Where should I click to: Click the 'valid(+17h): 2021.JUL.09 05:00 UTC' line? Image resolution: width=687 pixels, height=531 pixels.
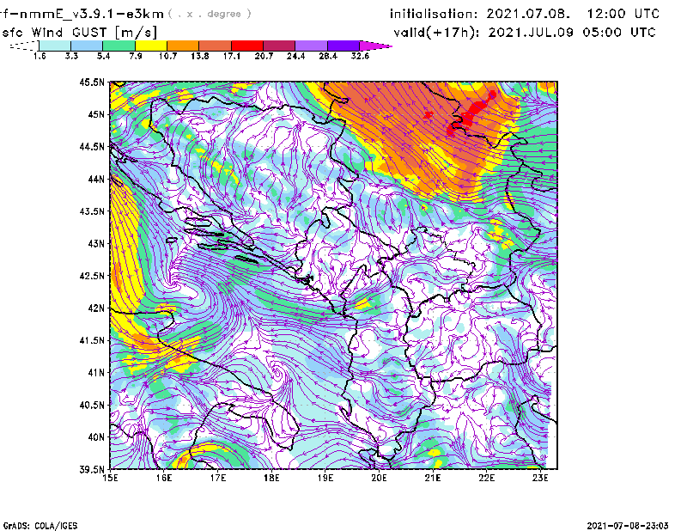pos(525,33)
